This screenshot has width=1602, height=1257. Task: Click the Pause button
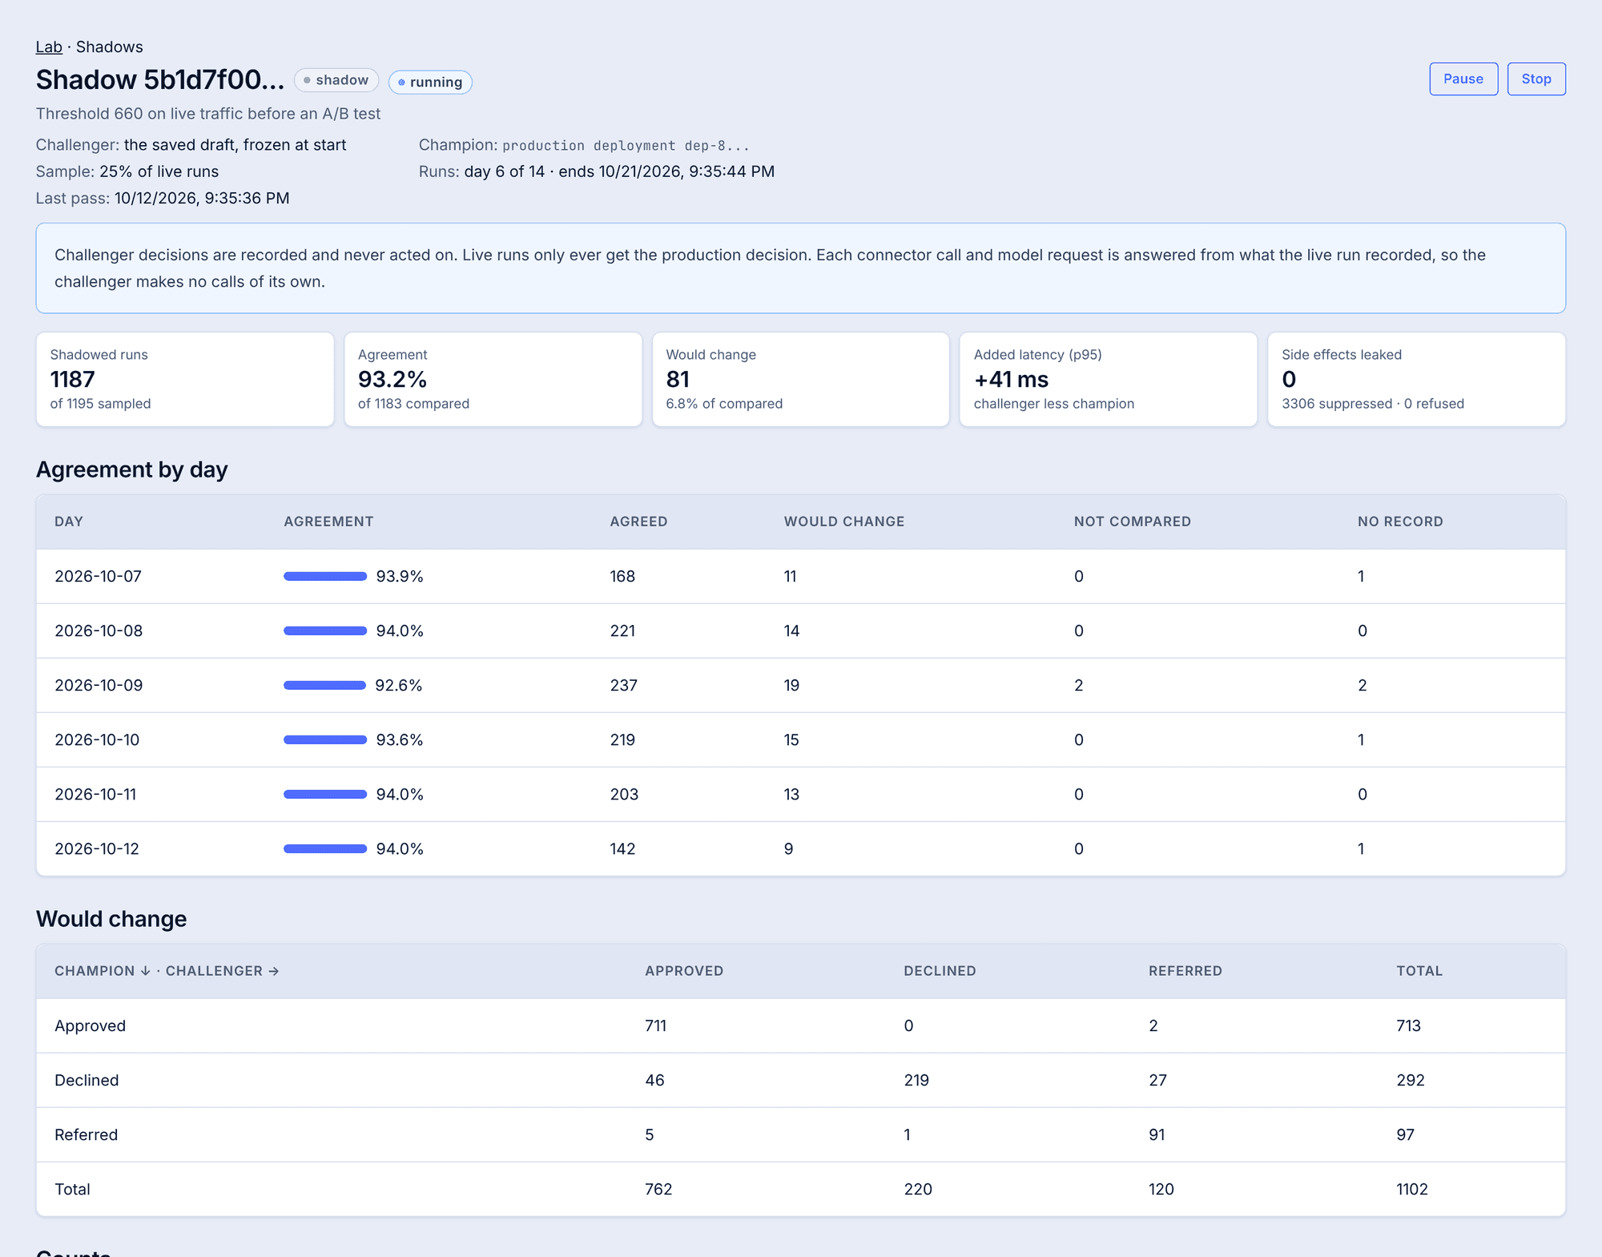[x=1463, y=79]
